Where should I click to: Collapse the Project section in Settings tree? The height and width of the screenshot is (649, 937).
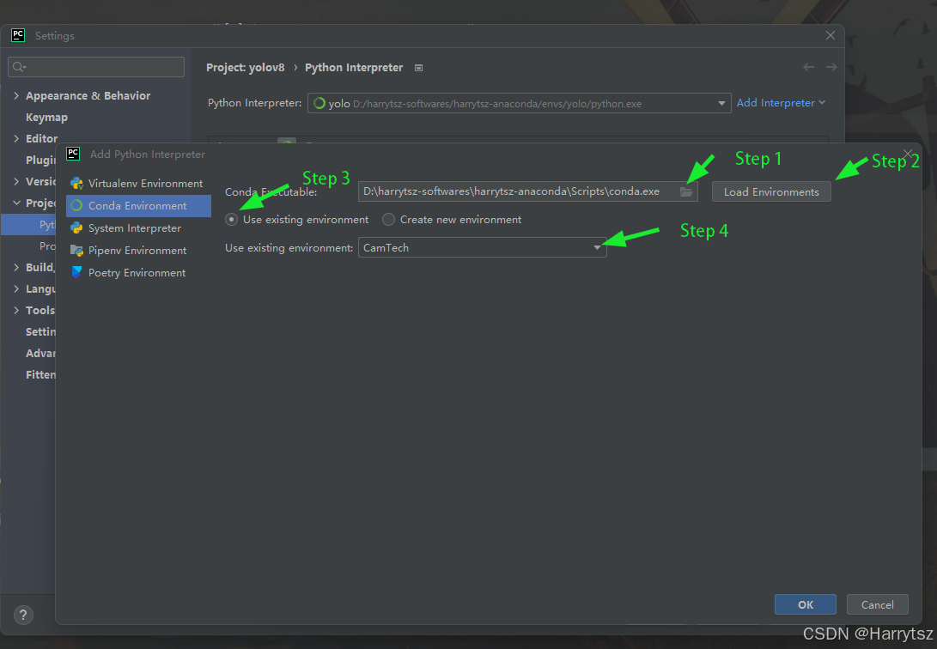click(16, 203)
